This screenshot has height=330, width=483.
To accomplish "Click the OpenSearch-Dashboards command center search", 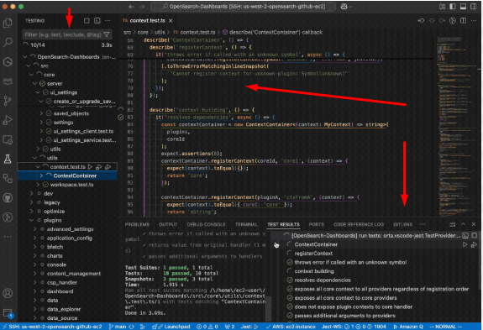I will coord(244,7).
